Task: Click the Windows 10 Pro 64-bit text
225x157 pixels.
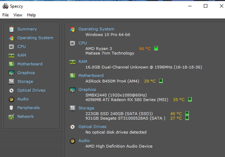Action: click(108, 35)
